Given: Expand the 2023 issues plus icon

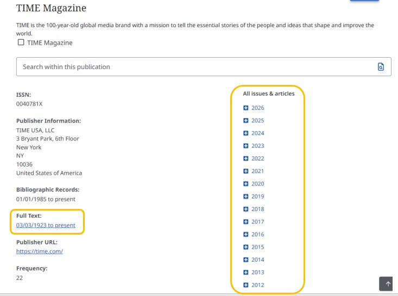Looking at the screenshot, I should point(246,146).
